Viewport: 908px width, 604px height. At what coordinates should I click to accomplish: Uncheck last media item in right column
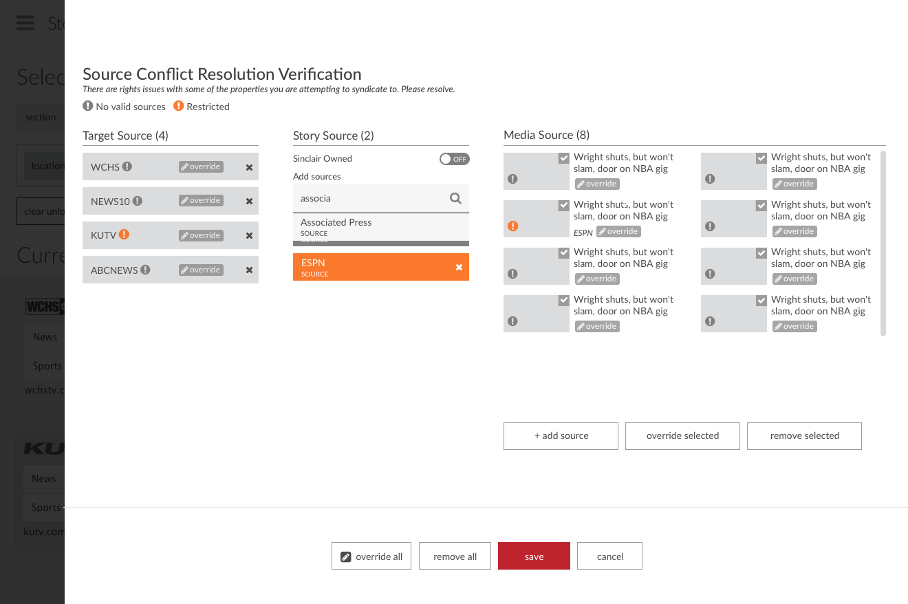pyautogui.click(x=761, y=301)
